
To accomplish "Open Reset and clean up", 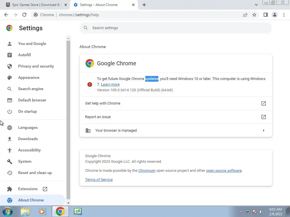I will point(35,173).
